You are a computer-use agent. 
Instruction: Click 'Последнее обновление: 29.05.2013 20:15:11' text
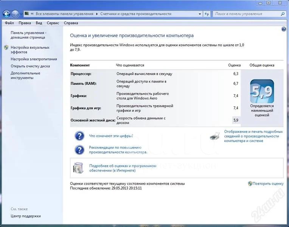(x=106, y=188)
